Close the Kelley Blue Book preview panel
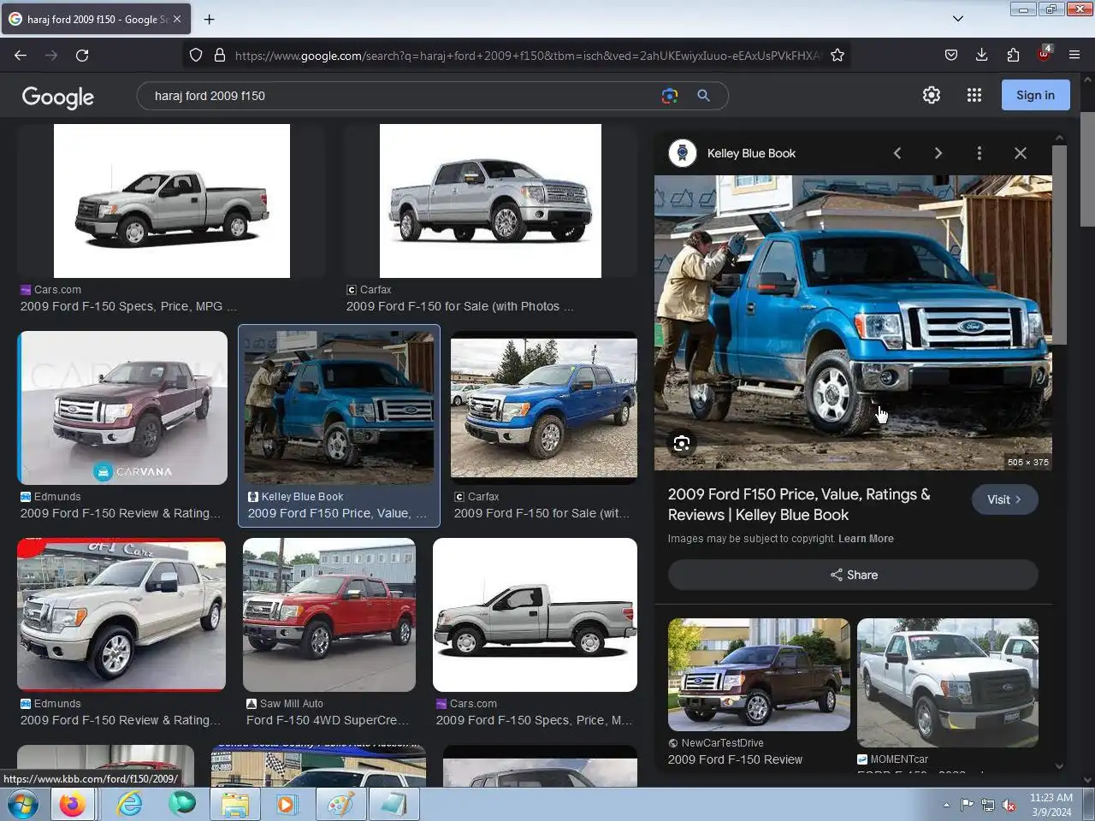Image resolution: width=1095 pixels, height=821 pixels. pos(1021,153)
